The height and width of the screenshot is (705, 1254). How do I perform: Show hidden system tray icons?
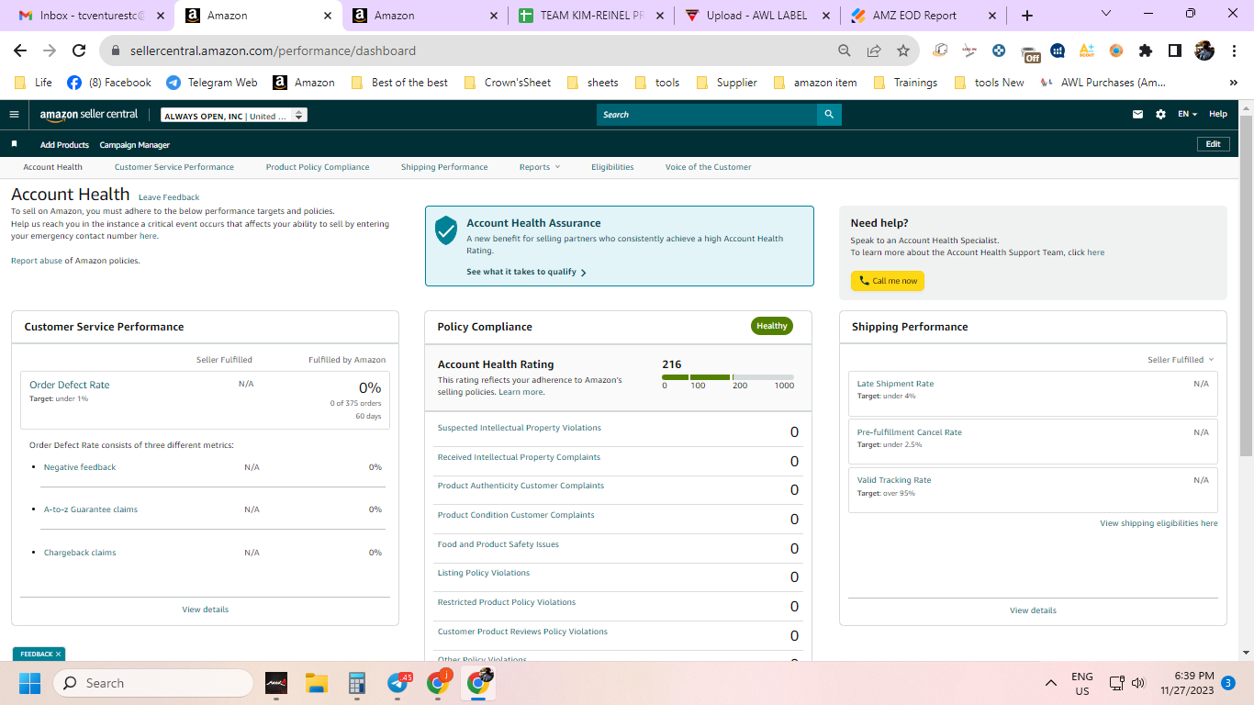(1051, 683)
